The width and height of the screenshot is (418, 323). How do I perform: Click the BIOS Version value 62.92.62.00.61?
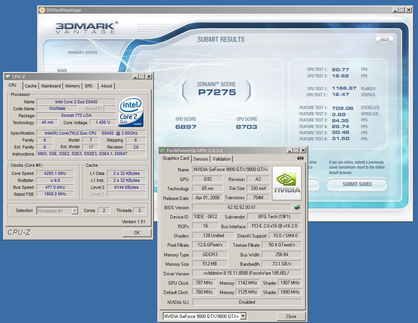click(x=242, y=207)
